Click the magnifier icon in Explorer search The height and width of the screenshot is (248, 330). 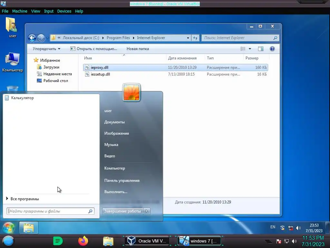click(275, 38)
